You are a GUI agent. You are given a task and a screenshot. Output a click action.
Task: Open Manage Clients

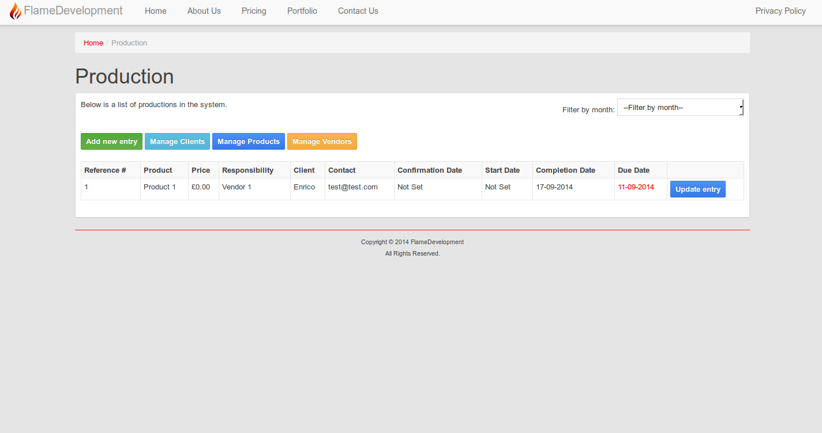click(177, 142)
